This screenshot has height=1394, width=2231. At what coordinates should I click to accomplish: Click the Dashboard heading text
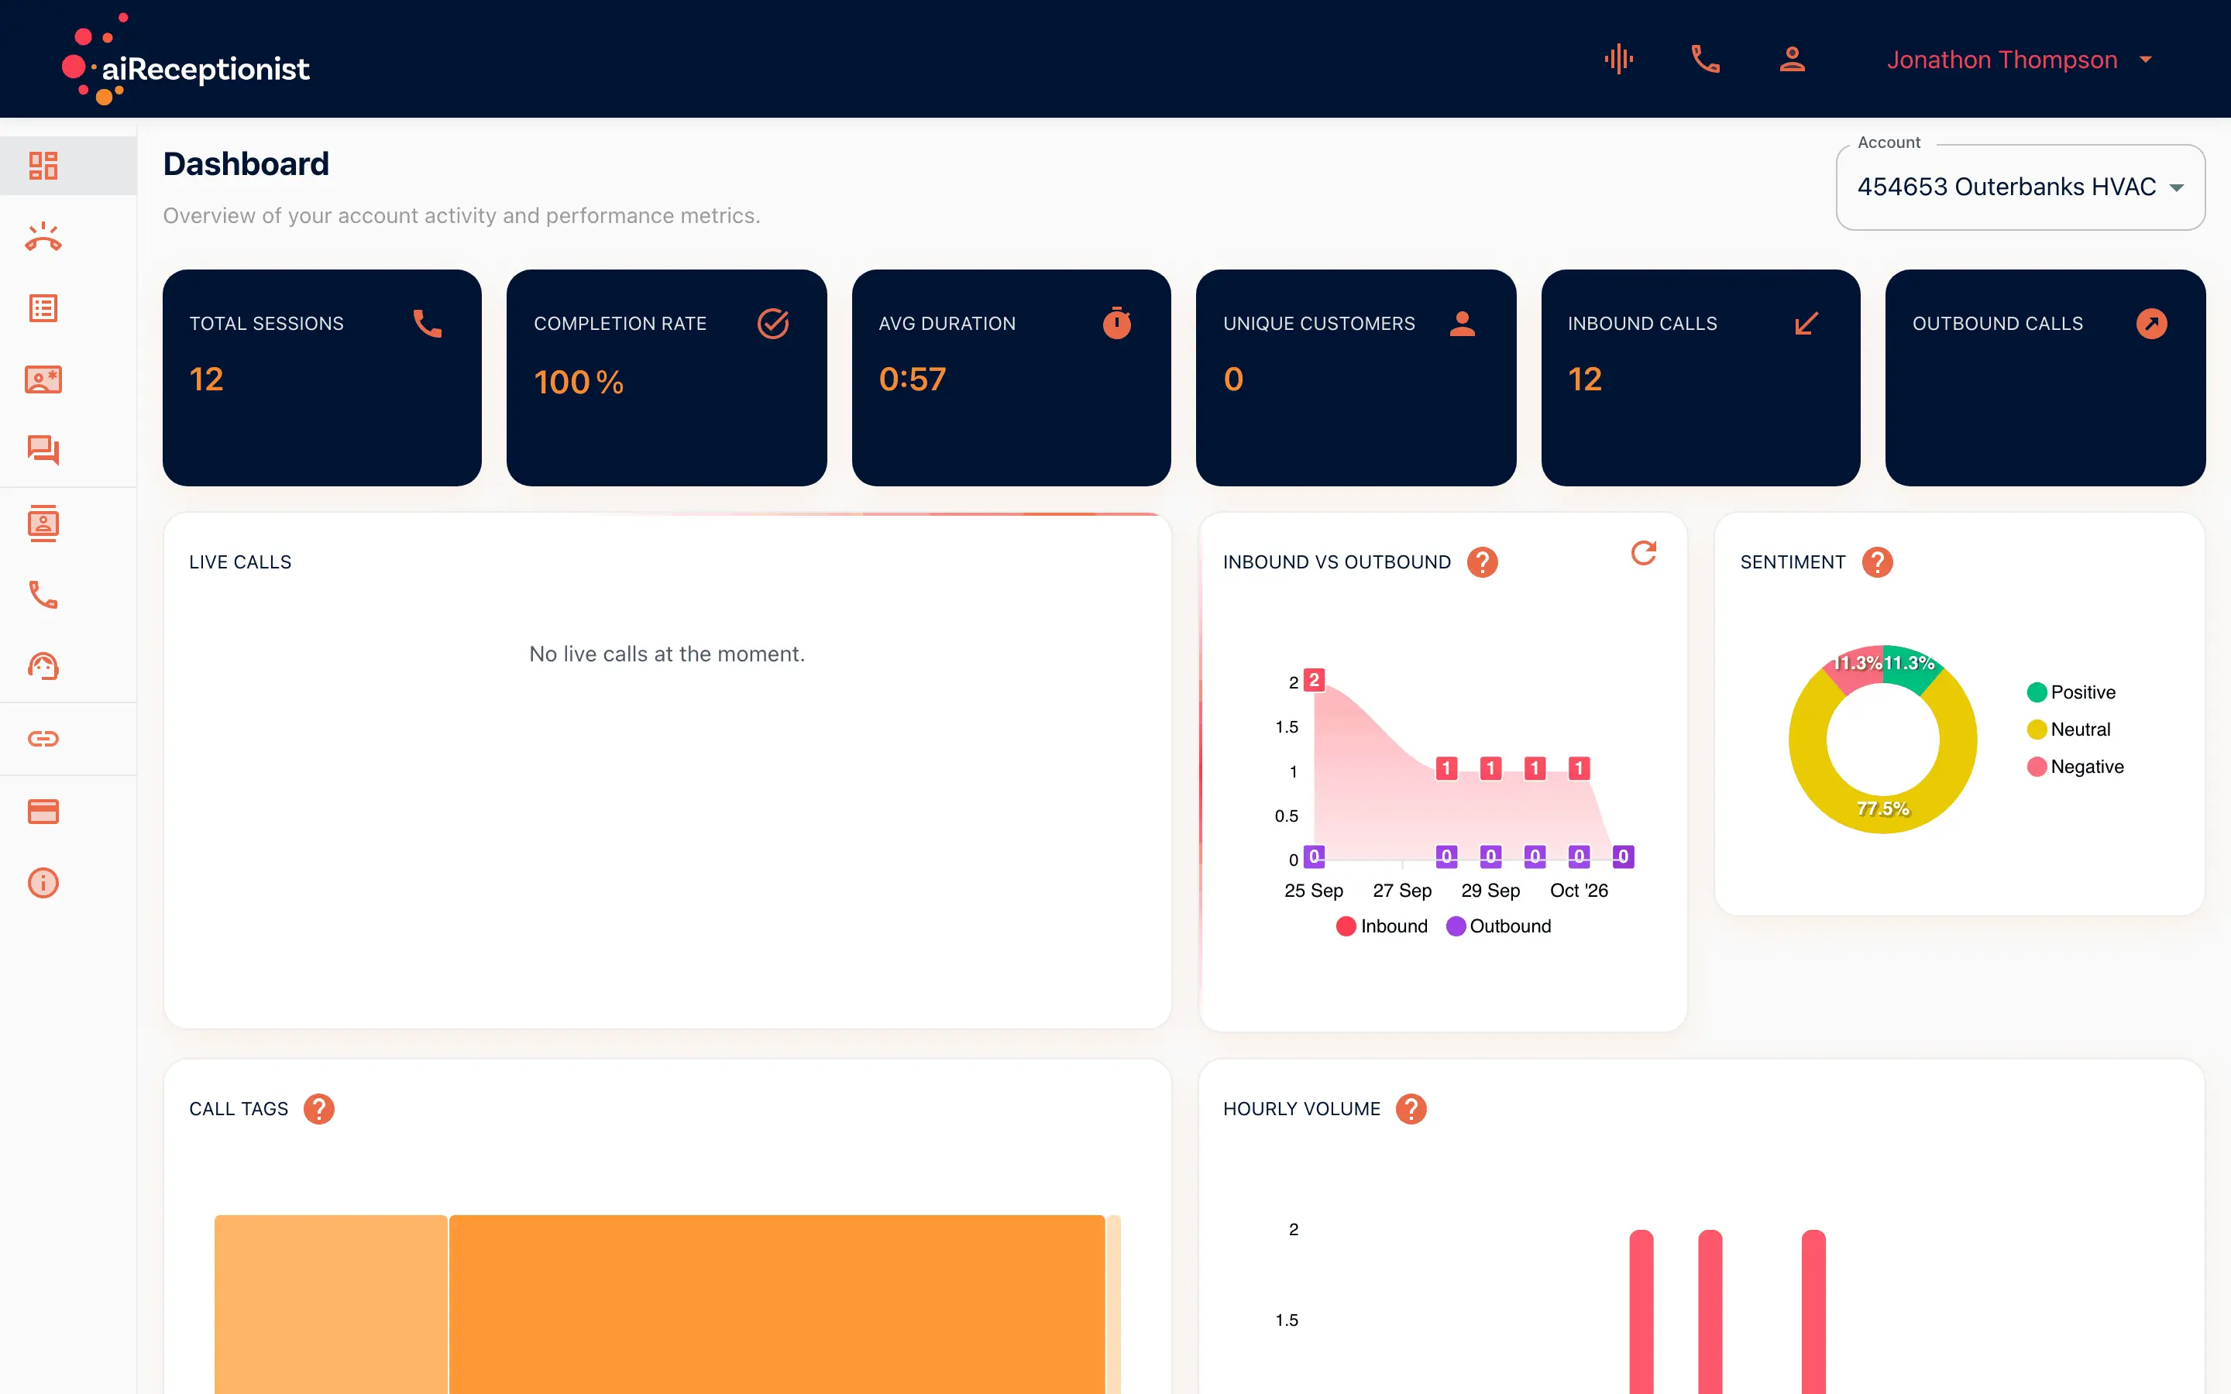(246, 164)
